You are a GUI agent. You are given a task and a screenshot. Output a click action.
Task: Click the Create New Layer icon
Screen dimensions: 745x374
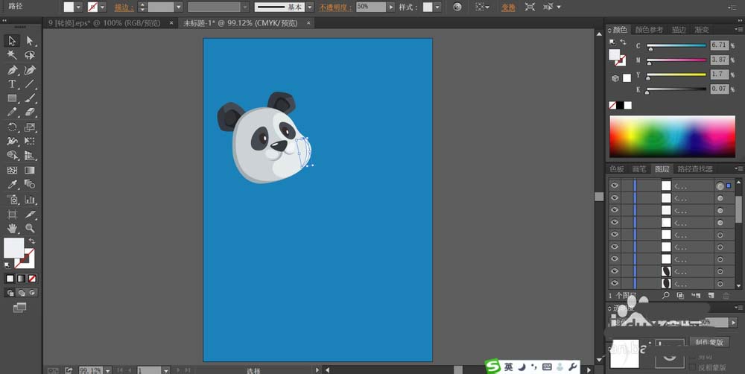coord(711,296)
